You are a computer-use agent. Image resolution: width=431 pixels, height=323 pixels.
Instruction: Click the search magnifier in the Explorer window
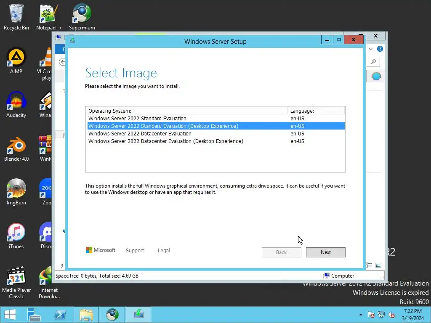[x=373, y=61]
